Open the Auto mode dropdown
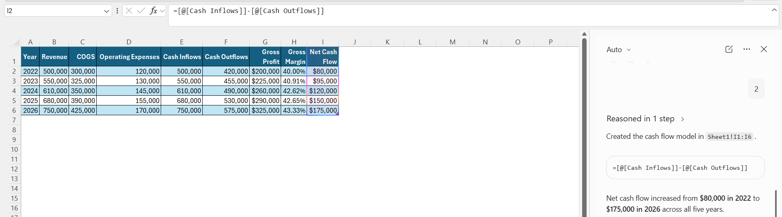The height and width of the screenshot is (217, 782). pyautogui.click(x=618, y=50)
